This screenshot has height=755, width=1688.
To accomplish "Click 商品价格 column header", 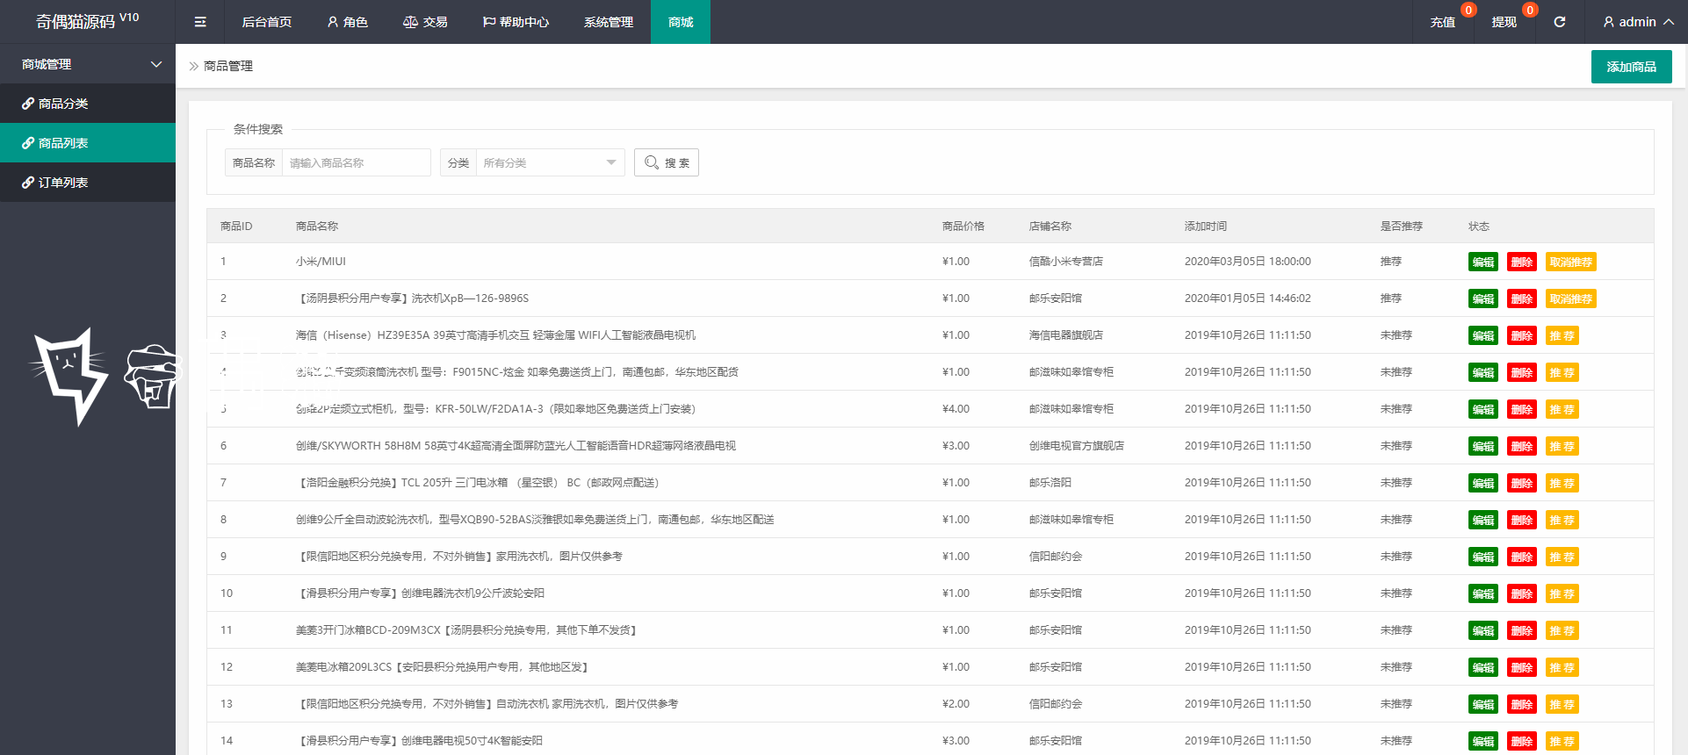I will (963, 226).
